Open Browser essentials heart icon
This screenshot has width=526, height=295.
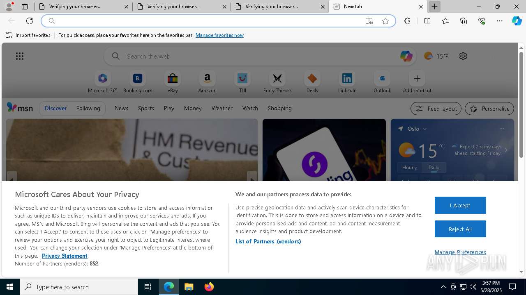(x=482, y=21)
